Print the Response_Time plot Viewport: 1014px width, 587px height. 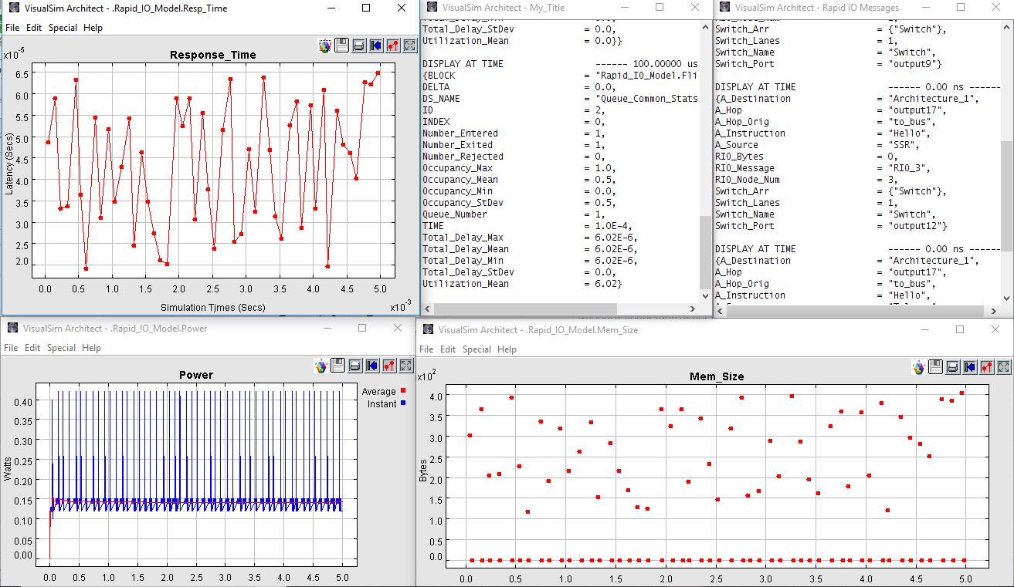[x=359, y=46]
